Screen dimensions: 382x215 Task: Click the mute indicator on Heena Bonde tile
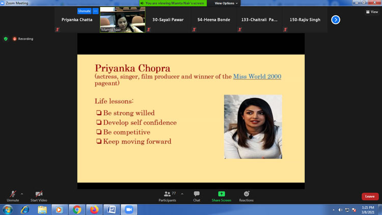coord(194,30)
